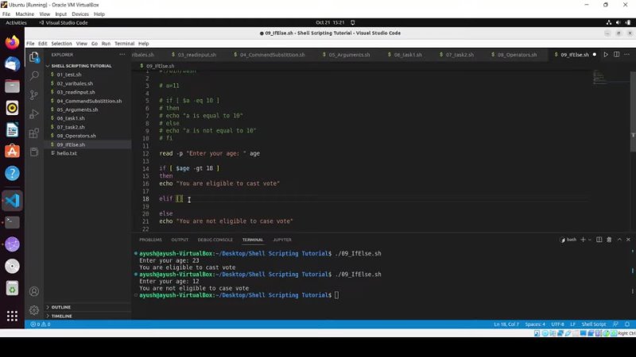Open Terminal app from the dock

[12, 222]
